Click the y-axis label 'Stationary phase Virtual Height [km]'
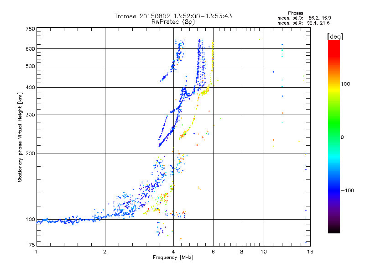The height and width of the screenshot is (274, 365). [20, 137]
